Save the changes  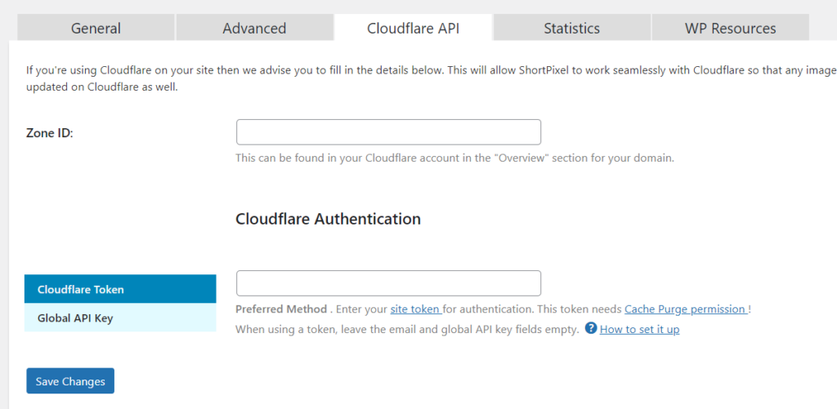tap(70, 380)
